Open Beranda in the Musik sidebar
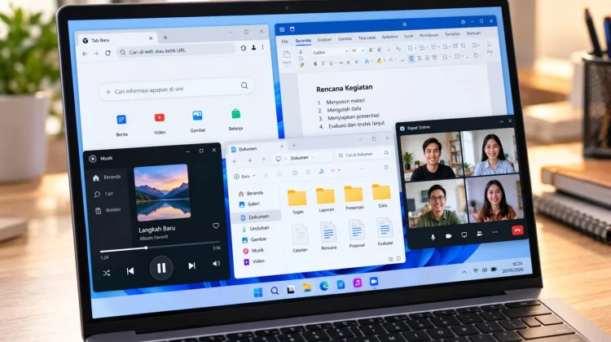Image resolution: width=611 pixels, height=342 pixels. [107, 178]
